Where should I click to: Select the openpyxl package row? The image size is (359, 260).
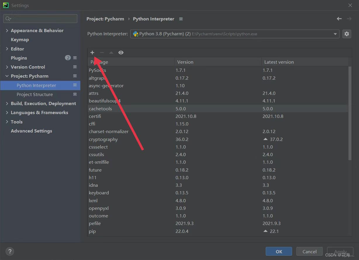[218, 208]
